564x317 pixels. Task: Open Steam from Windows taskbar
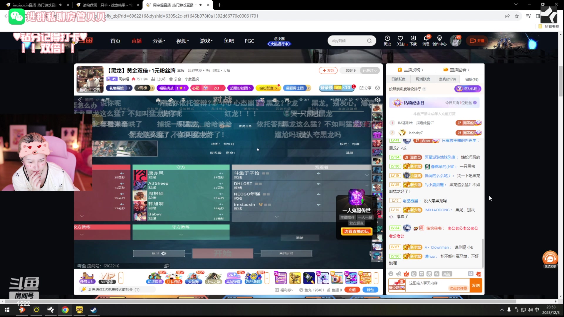click(x=94, y=310)
